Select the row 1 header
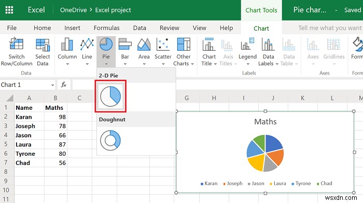The width and height of the screenshot is (363, 203). (x=6, y=108)
